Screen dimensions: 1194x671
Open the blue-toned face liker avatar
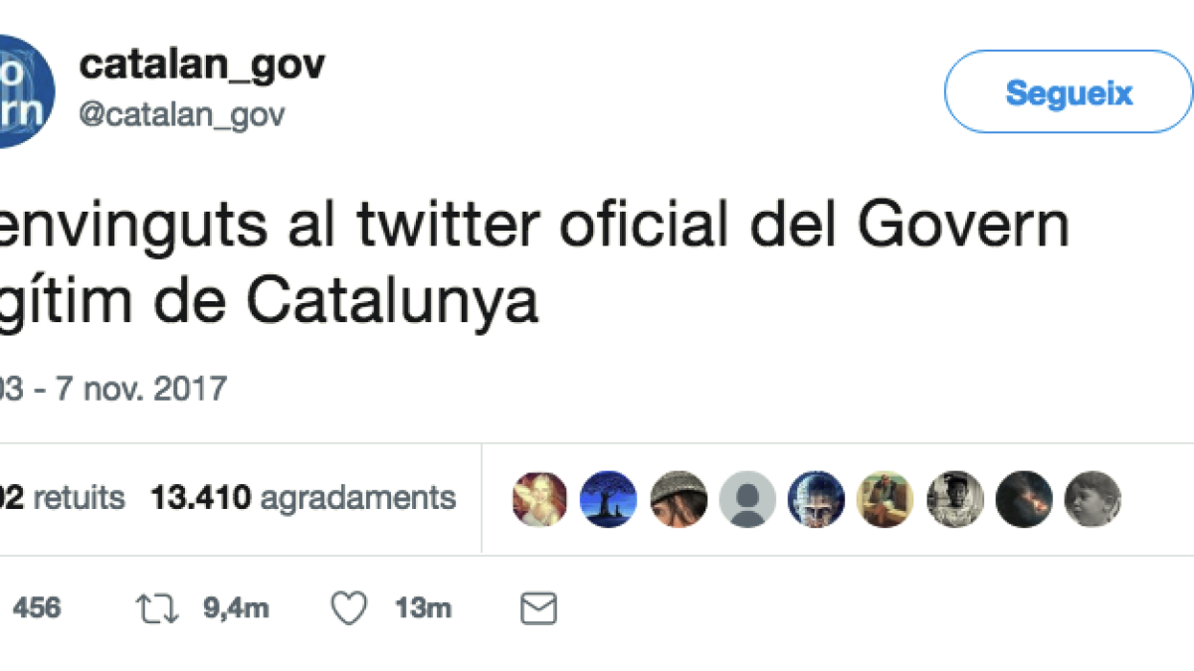(x=816, y=499)
